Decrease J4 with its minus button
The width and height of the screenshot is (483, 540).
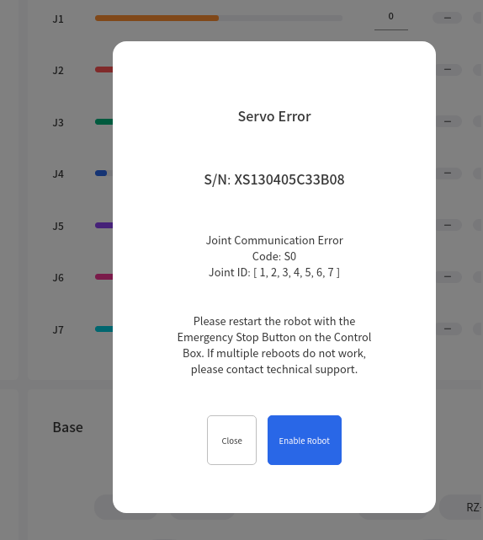(448, 173)
